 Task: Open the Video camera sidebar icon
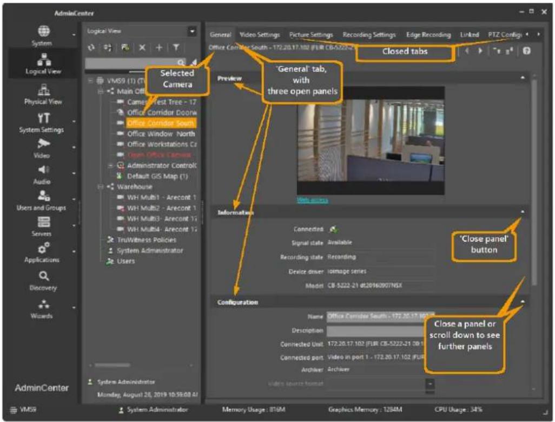tap(43, 144)
